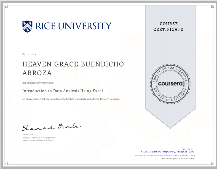Click the printed name 'Sharad Borle'
The height and width of the screenshot is (169, 217).
29,135
